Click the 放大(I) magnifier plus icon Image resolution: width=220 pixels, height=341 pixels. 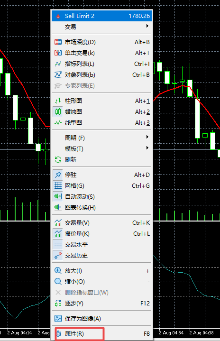tap(58, 270)
